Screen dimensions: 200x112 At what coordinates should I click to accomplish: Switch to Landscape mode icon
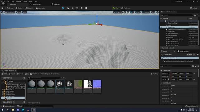68,8
